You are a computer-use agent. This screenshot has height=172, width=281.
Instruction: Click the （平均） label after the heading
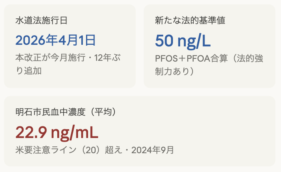(x=102, y=112)
